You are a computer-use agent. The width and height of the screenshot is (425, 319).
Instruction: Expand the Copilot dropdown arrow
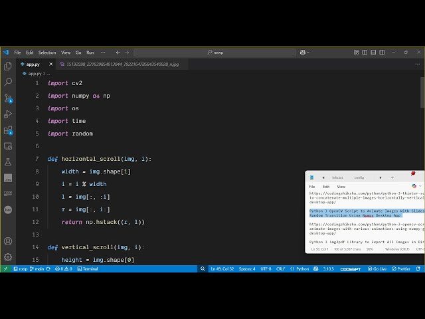[x=308, y=53]
